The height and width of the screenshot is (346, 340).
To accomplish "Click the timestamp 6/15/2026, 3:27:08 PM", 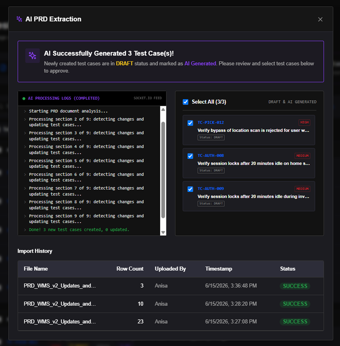I will point(231,322).
